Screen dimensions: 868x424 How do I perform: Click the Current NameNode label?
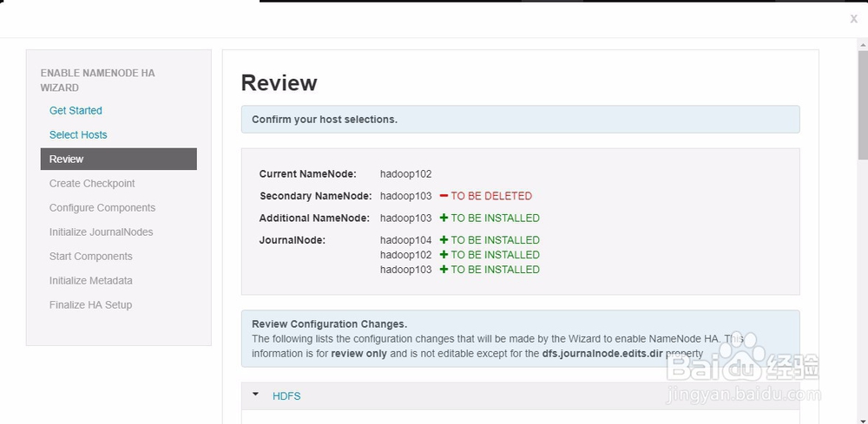[308, 174]
